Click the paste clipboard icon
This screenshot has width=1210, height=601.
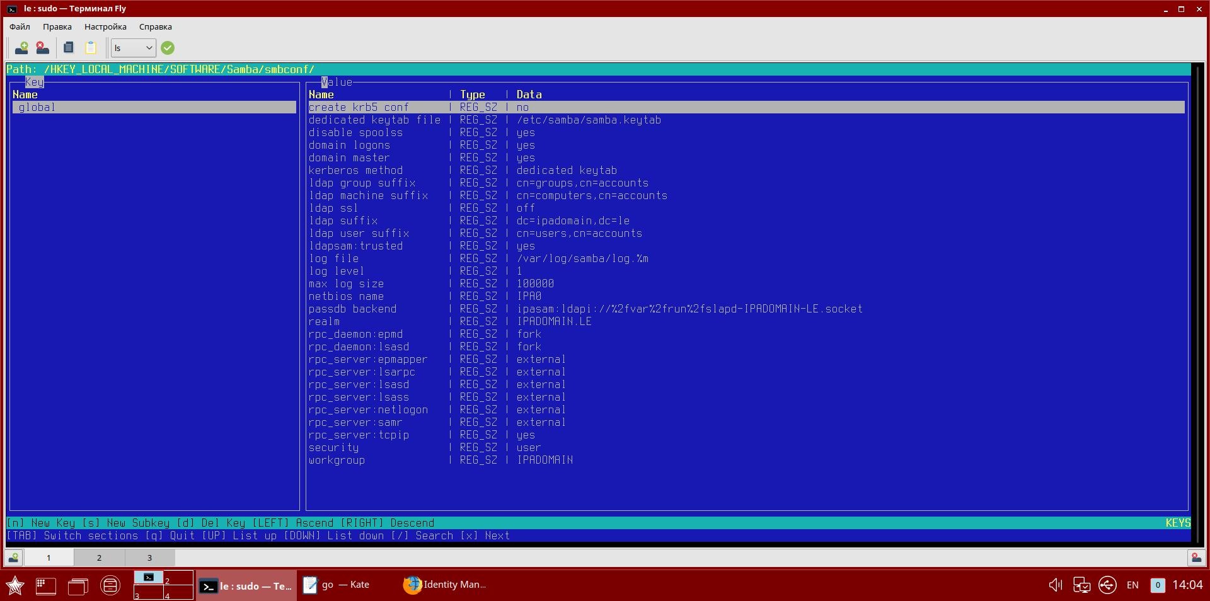pos(91,48)
